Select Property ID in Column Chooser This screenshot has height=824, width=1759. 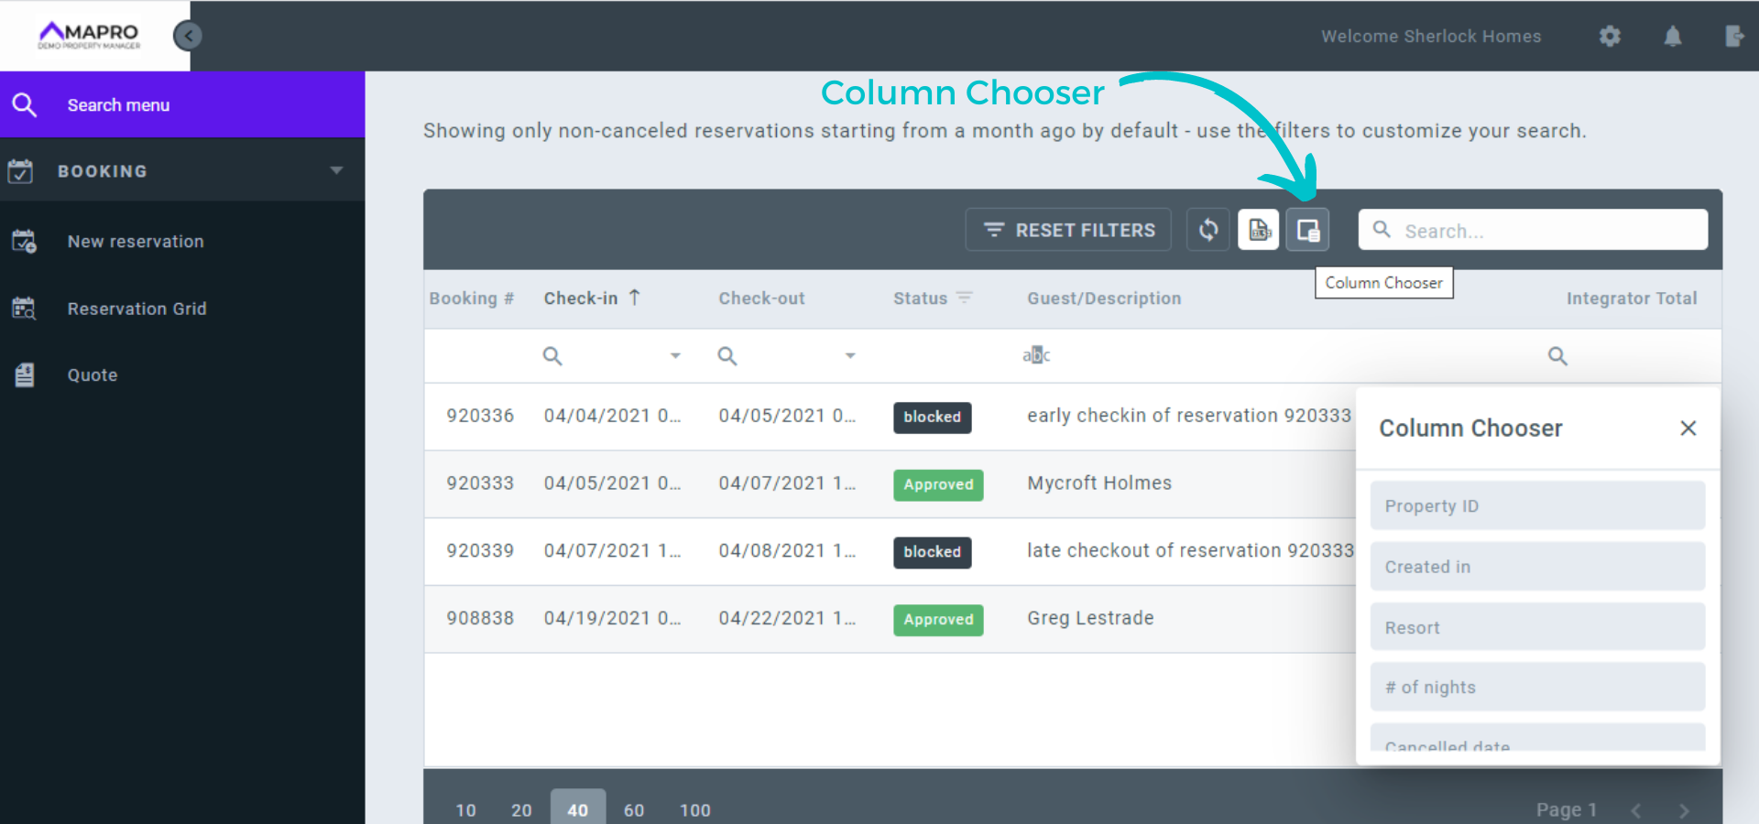(1536, 506)
